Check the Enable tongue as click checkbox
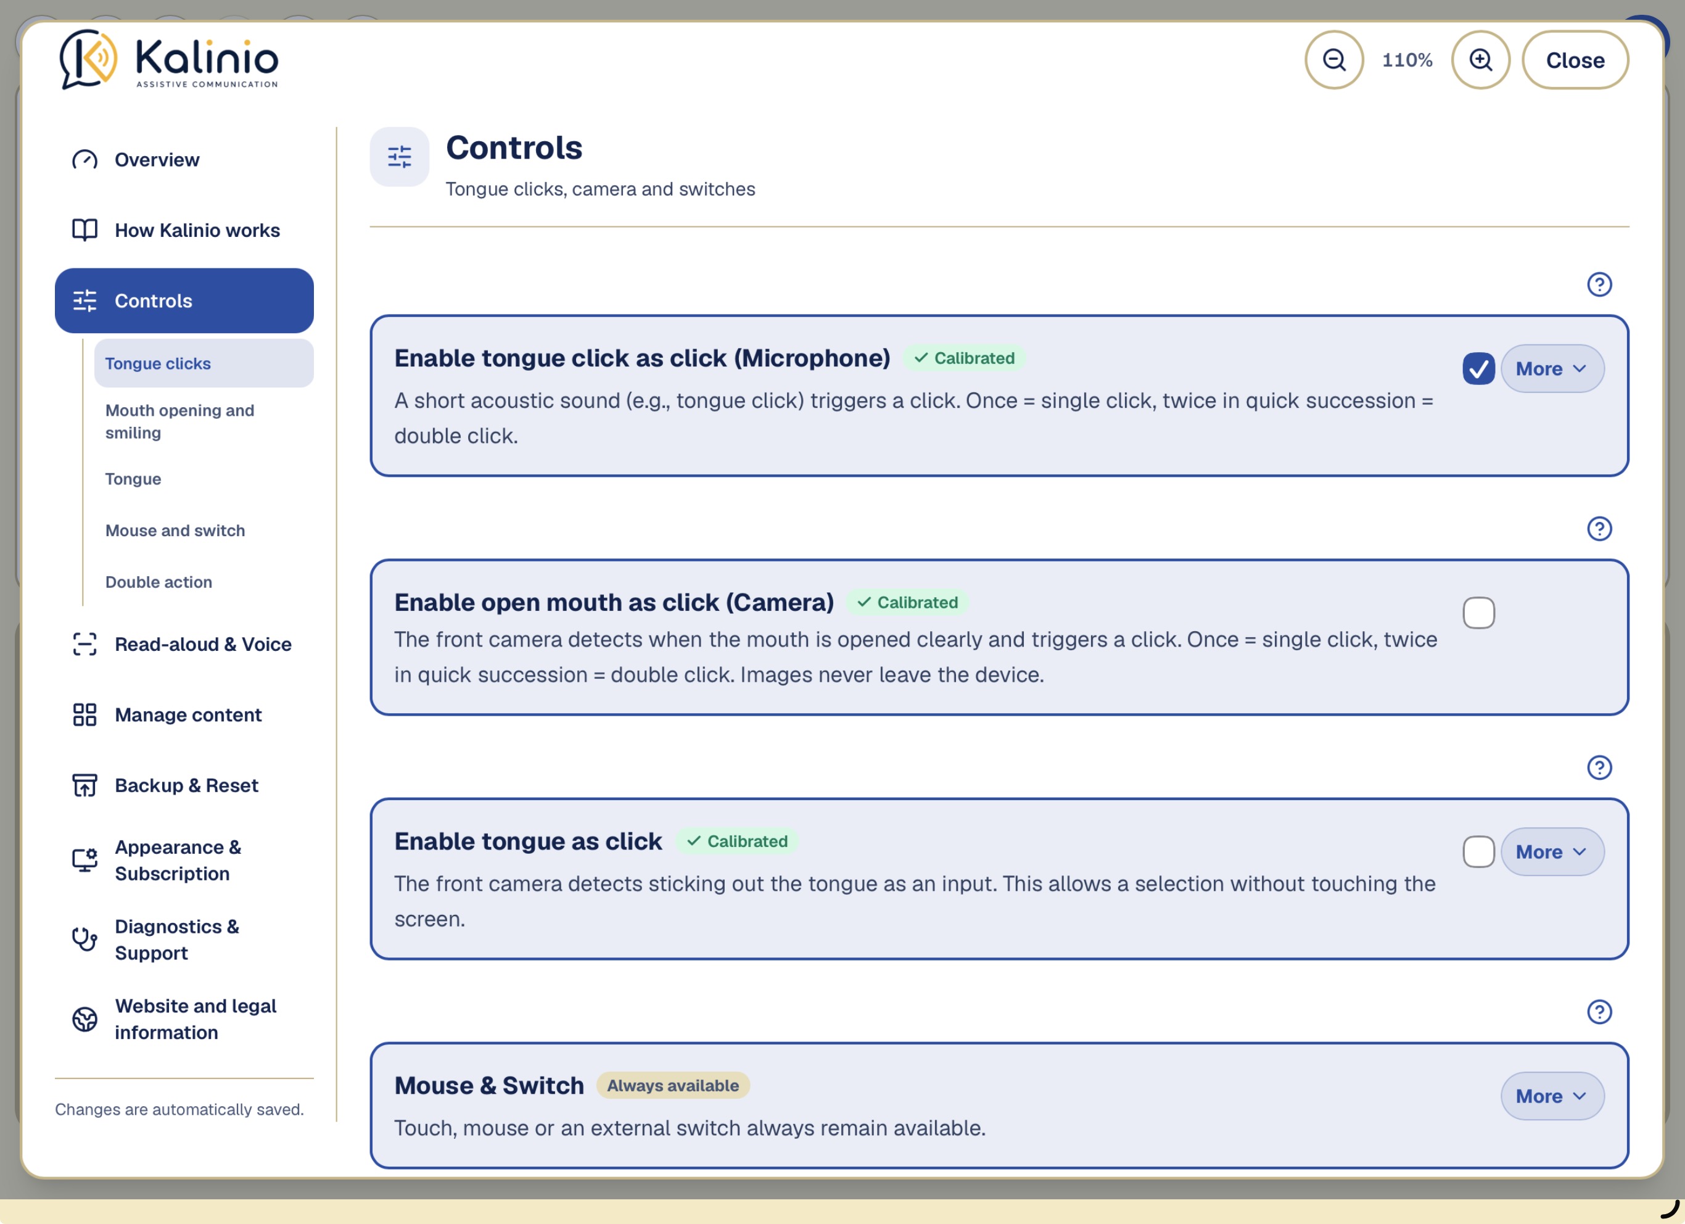1685x1224 pixels. (1478, 851)
